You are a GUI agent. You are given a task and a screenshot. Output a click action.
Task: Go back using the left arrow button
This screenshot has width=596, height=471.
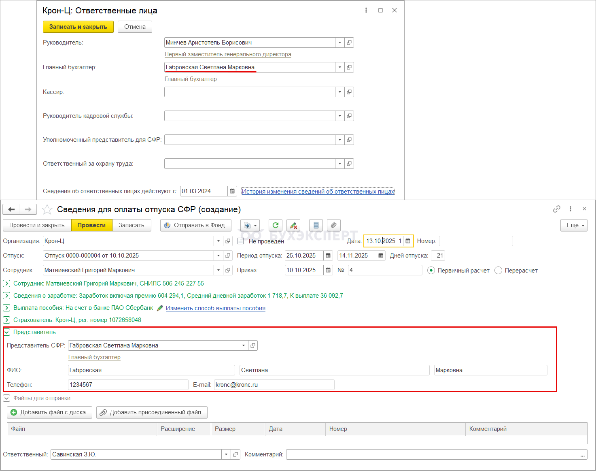(x=11, y=209)
